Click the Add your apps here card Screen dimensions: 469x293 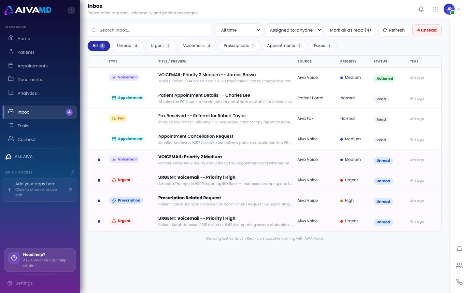40,190
